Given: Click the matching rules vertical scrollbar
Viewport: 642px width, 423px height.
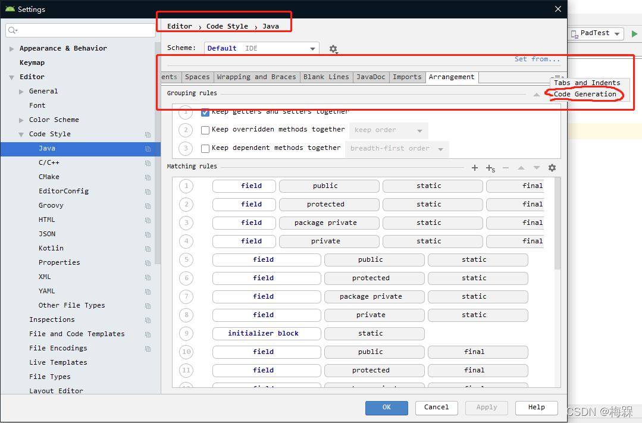Looking at the screenshot, I should tap(558, 224).
